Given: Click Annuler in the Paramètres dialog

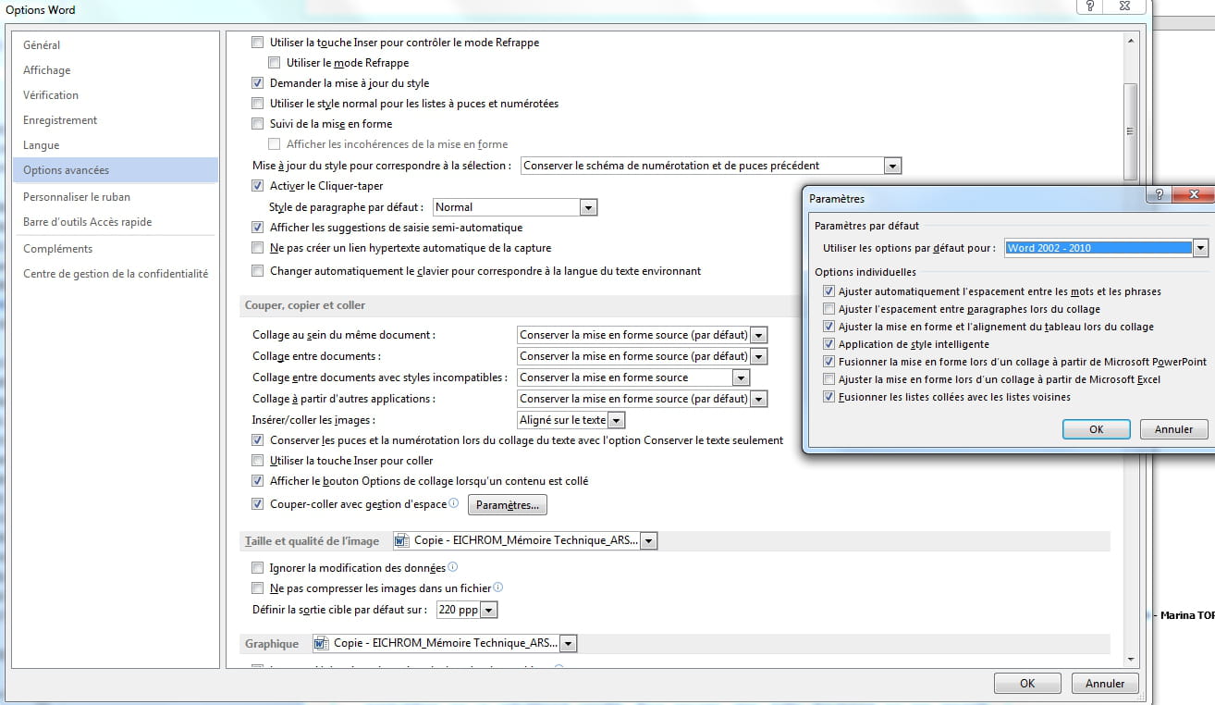Looking at the screenshot, I should (x=1173, y=429).
